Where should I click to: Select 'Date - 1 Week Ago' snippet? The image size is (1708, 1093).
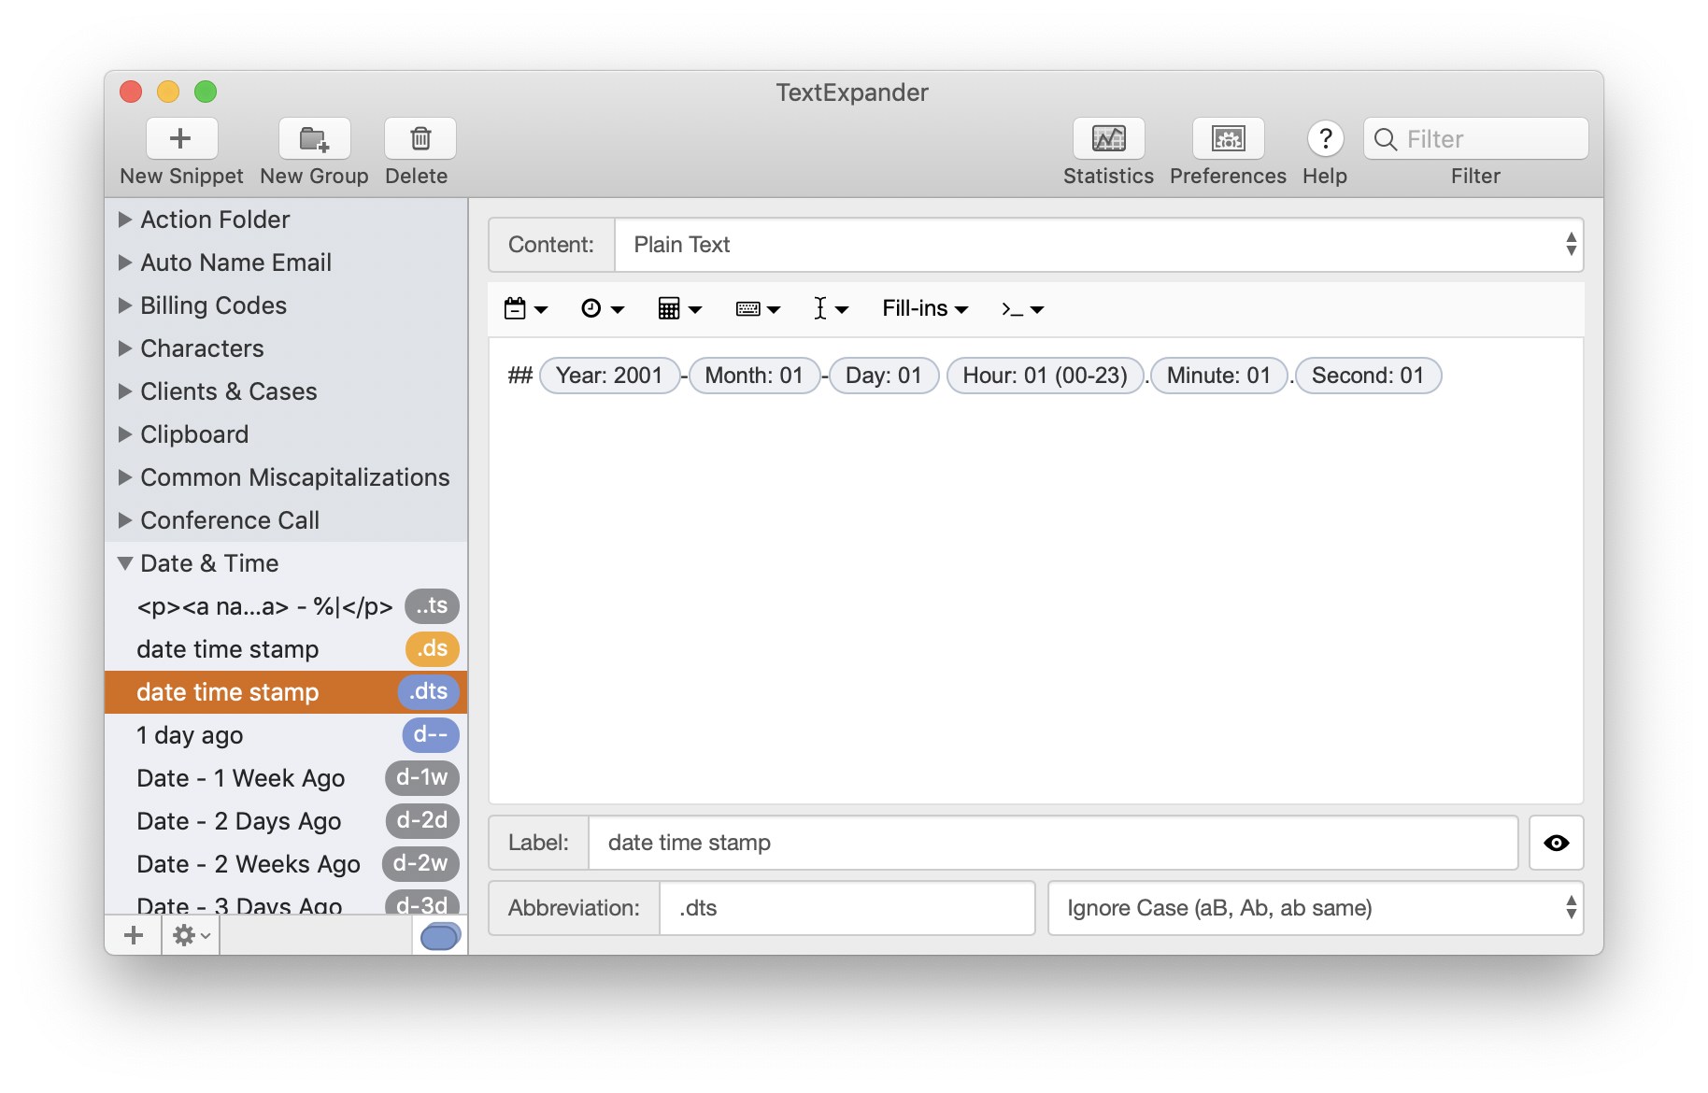click(x=286, y=778)
